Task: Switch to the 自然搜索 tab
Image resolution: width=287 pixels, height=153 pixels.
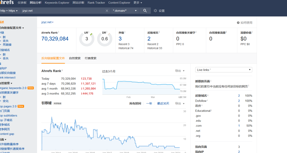Action: [75, 58]
